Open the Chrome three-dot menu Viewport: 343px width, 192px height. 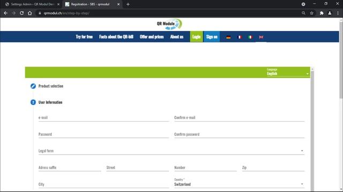pos(338,13)
